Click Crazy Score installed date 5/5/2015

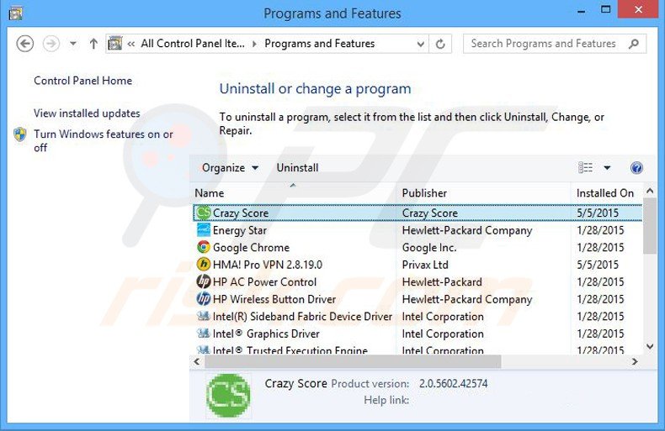click(x=598, y=213)
